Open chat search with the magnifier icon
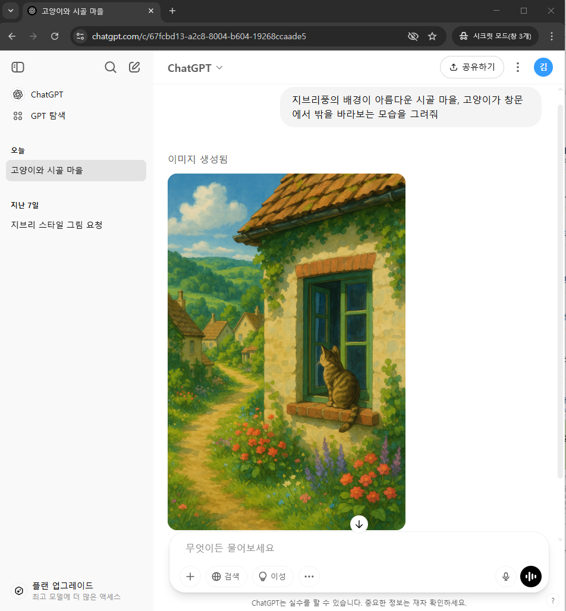This screenshot has height=611, width=566. [111, 67]
